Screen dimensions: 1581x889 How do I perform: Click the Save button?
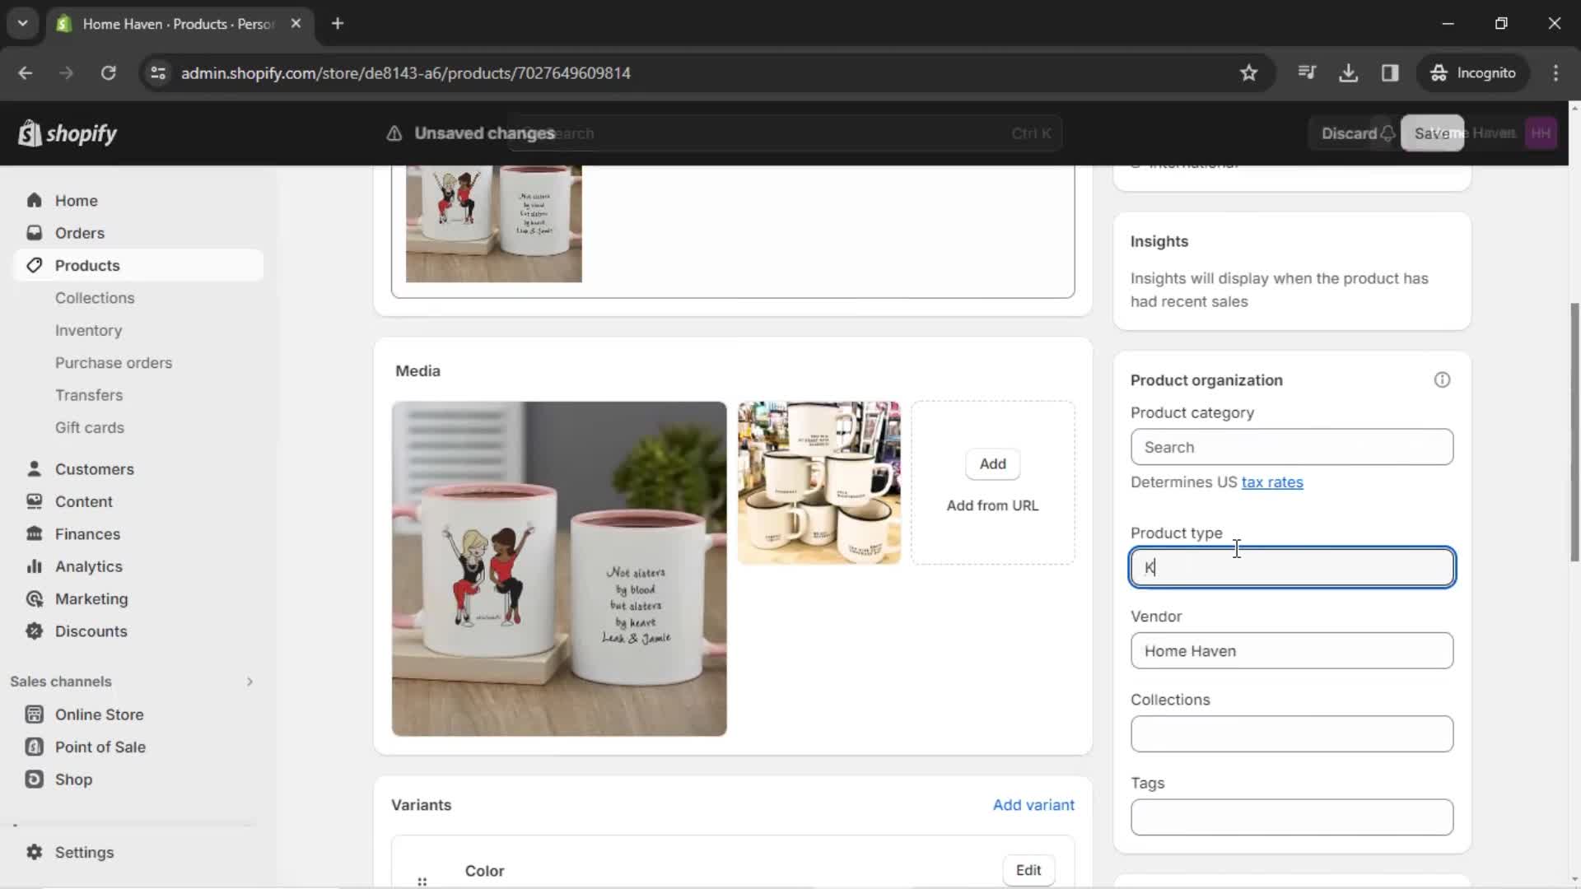(x=1434, y=133)
